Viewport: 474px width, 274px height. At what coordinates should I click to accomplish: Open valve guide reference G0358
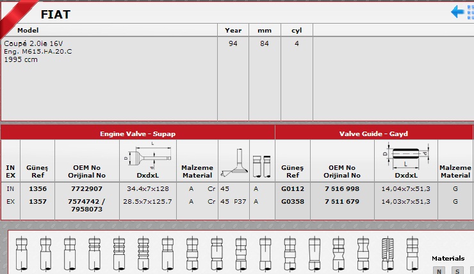pyautogui.click(x=293, y=201)
